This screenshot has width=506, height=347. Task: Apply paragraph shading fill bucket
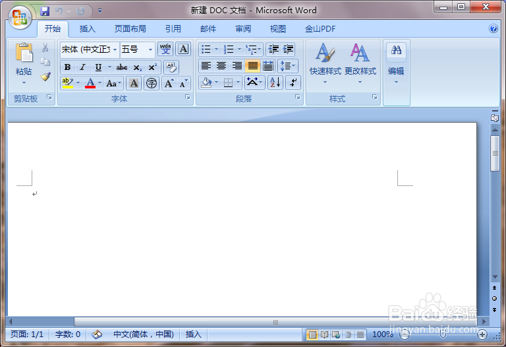pos(206,82)
